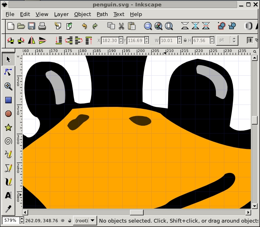Screen dimensions: 260x227
Task: Select the Calligraphy pen tool
Action: [x=8, y=182]
